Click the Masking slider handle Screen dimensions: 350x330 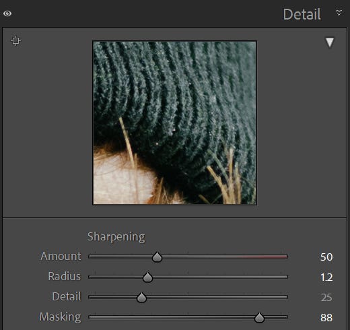(259, 318)
